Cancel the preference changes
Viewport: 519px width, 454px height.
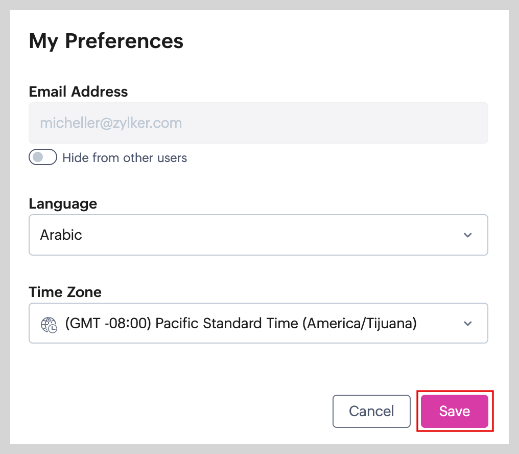[x=371, y=411]
